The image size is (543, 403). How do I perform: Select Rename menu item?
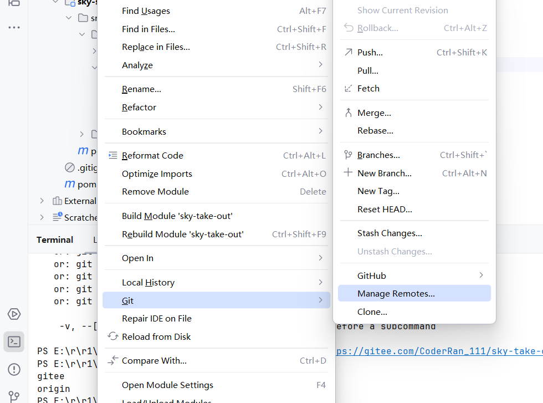point(217,89)
